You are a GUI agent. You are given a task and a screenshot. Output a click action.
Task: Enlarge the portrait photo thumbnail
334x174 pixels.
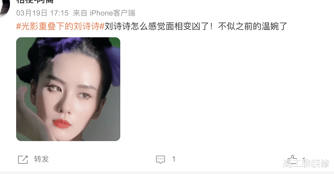68,89
